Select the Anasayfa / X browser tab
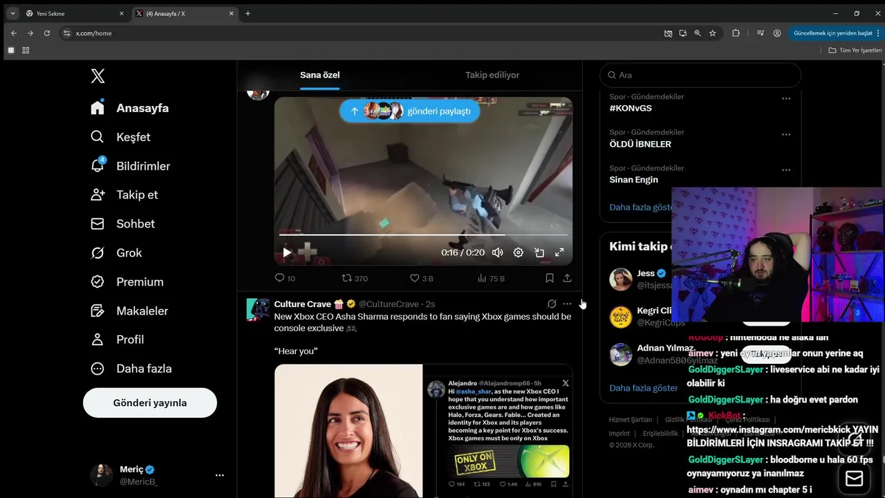The image size is (885, 498). coord(185,13)
